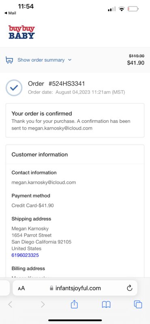The width and height of the screenshot is (150, 324).
Task: Tap the buybuy BABY logo
Action: (x=21, y=32)
